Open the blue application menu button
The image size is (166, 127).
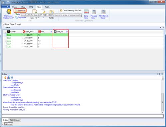(x=6, y=7)
